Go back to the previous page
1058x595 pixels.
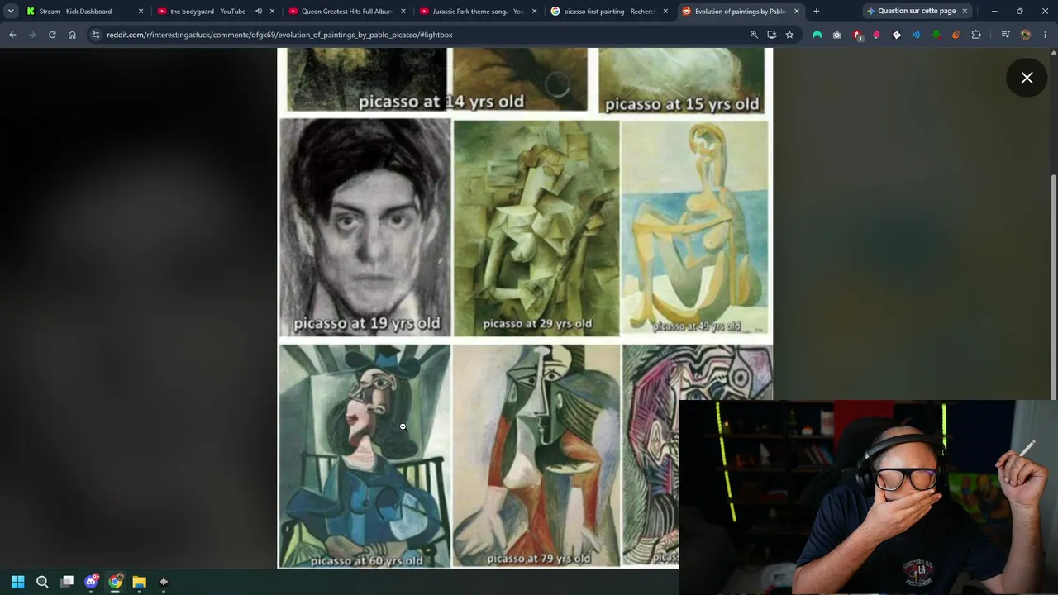[x=12, y=35]
